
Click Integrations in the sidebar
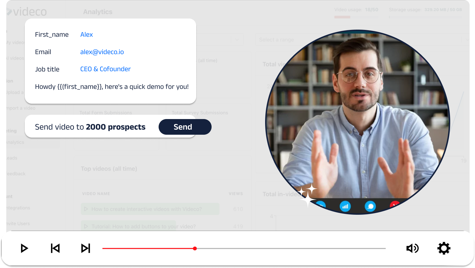pos(18,208)
